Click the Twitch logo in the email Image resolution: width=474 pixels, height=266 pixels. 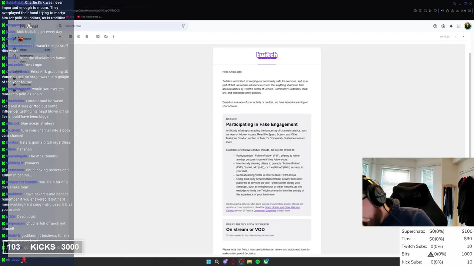267,55
